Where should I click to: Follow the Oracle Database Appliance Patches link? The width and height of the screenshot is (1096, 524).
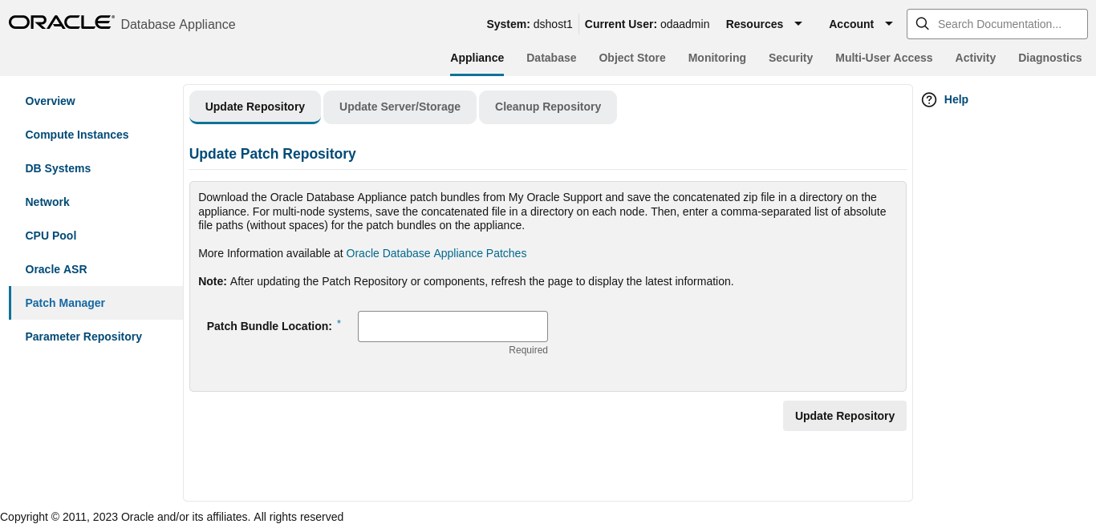(x=436, y=253)
